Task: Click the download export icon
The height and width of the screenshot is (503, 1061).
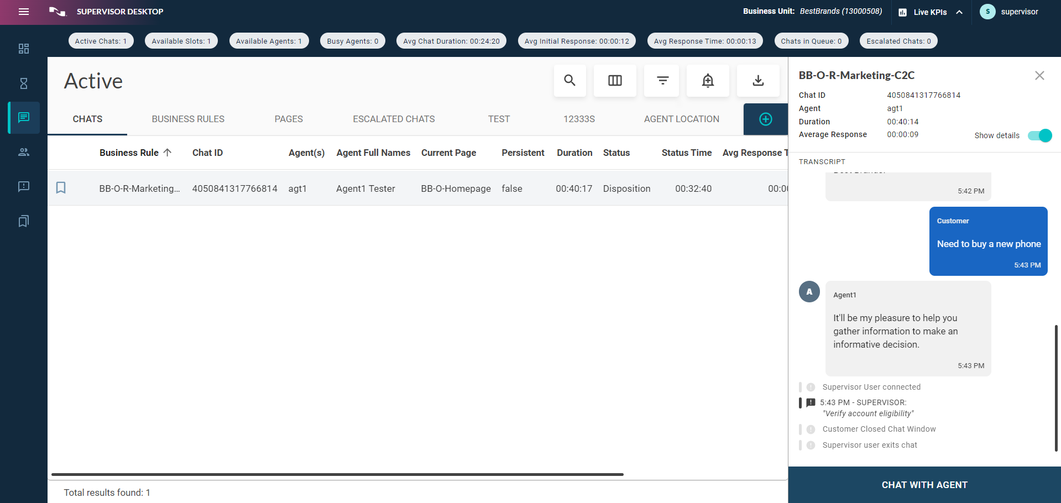Action: 758,81
